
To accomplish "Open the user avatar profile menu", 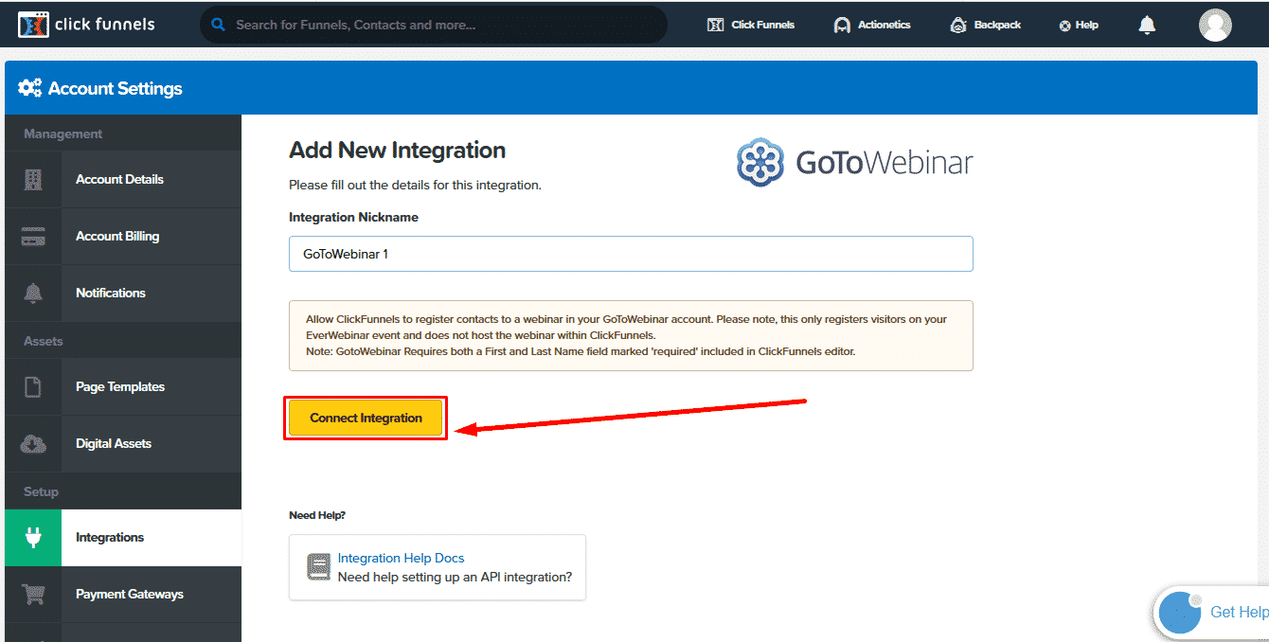I will coord(1215,25).
